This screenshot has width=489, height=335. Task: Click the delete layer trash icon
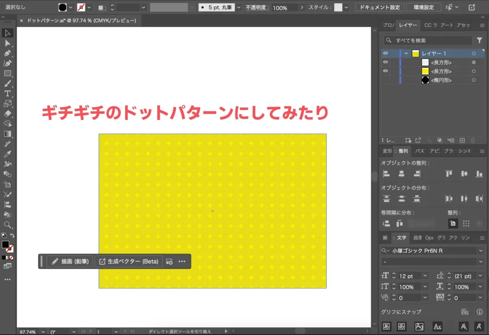click(x=473, y=140)
